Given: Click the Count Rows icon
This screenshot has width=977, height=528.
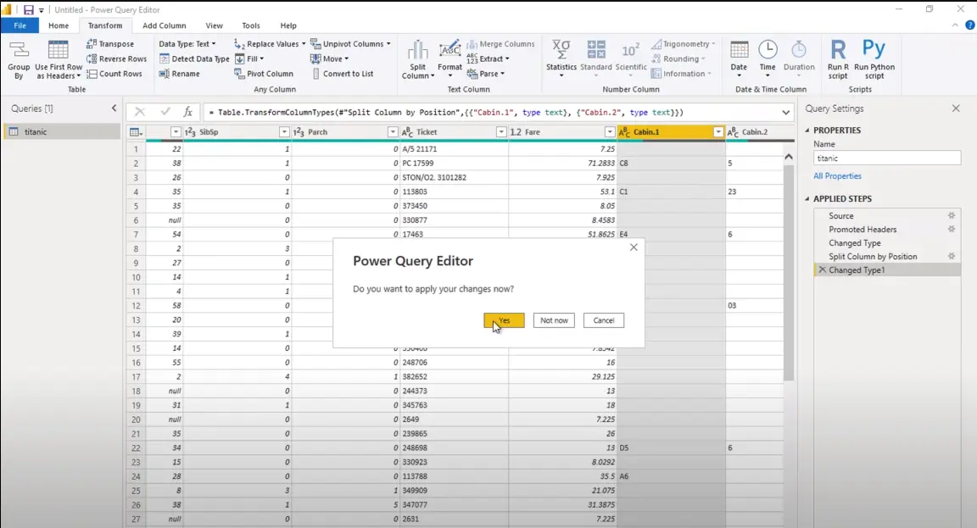Looking at the screenshot, I should pos(92,74).
